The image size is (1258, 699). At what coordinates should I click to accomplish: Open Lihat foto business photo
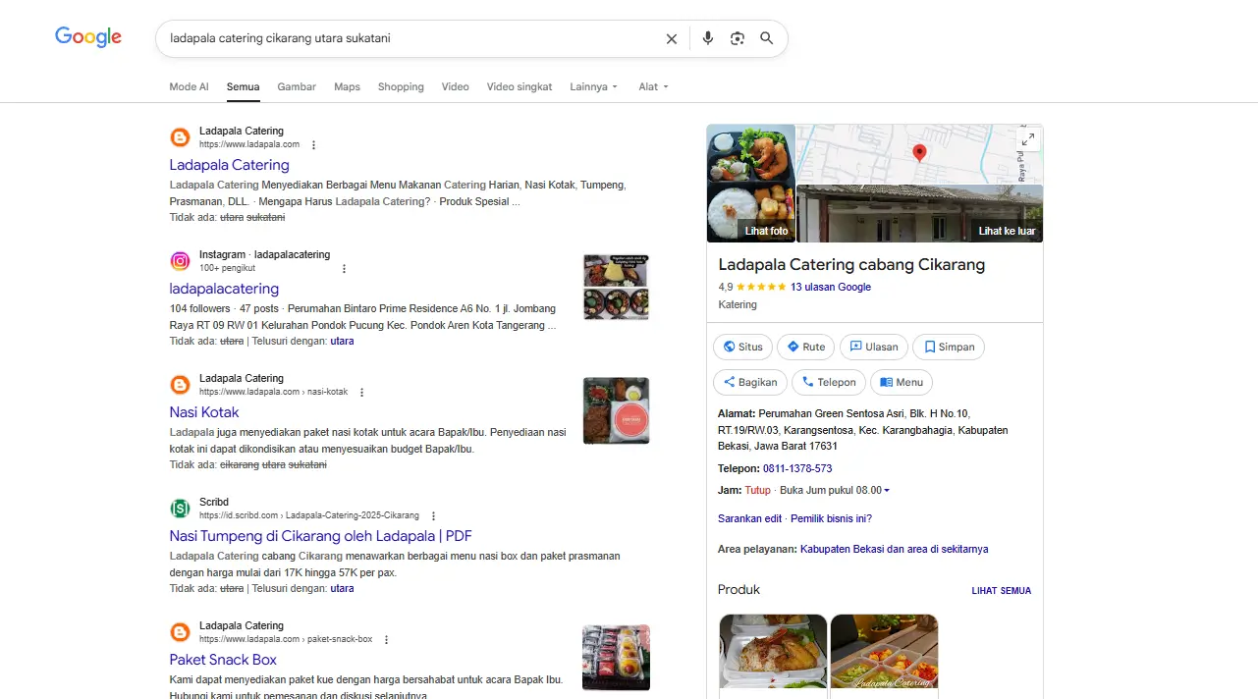(751, 183)
